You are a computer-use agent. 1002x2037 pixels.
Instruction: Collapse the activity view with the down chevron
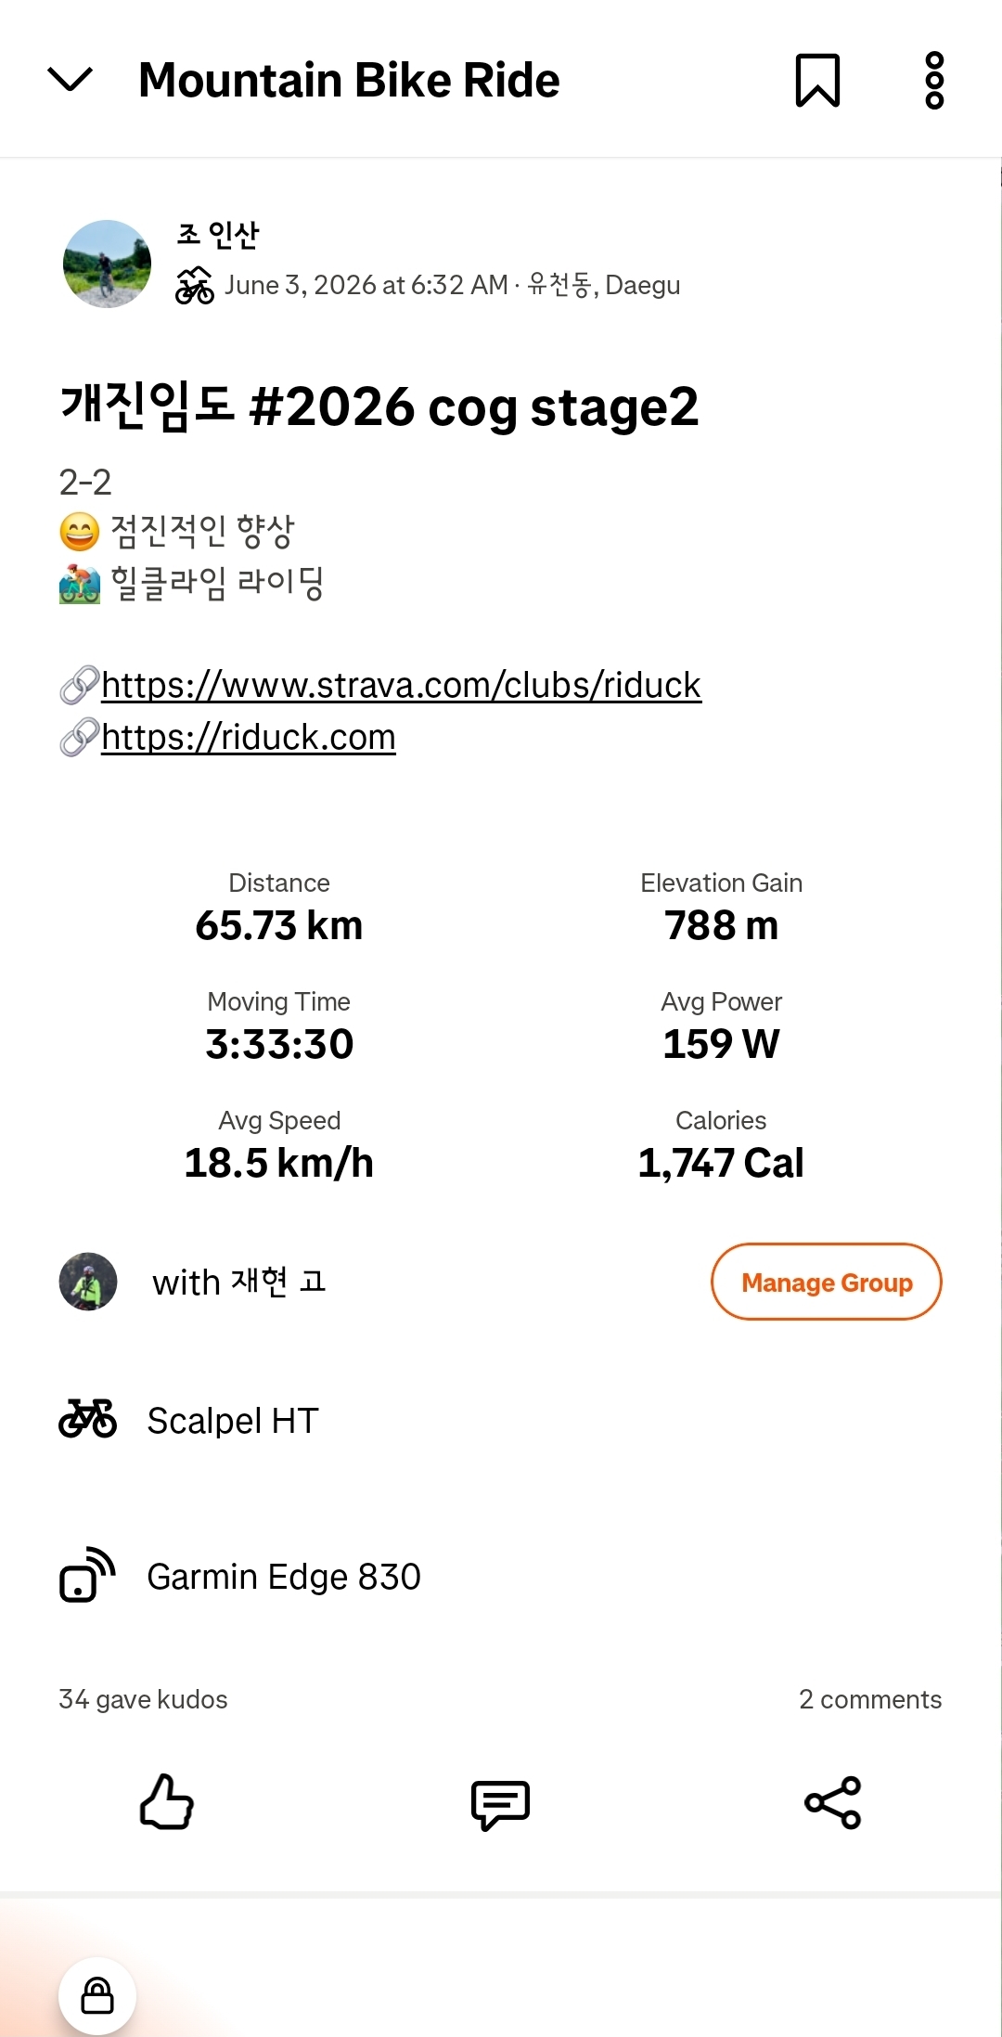[x=70, y=80]
